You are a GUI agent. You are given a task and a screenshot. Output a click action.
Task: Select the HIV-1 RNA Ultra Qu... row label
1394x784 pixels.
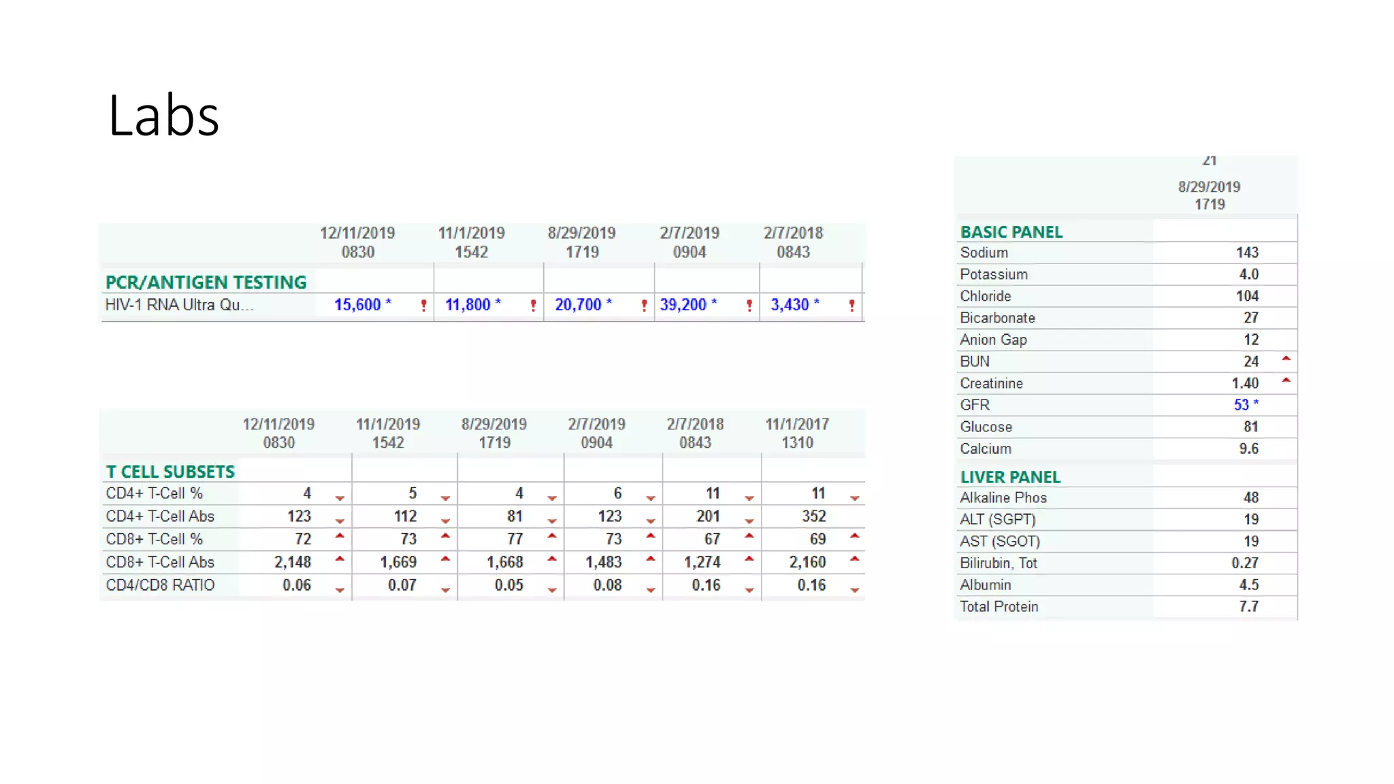point(179,305)
